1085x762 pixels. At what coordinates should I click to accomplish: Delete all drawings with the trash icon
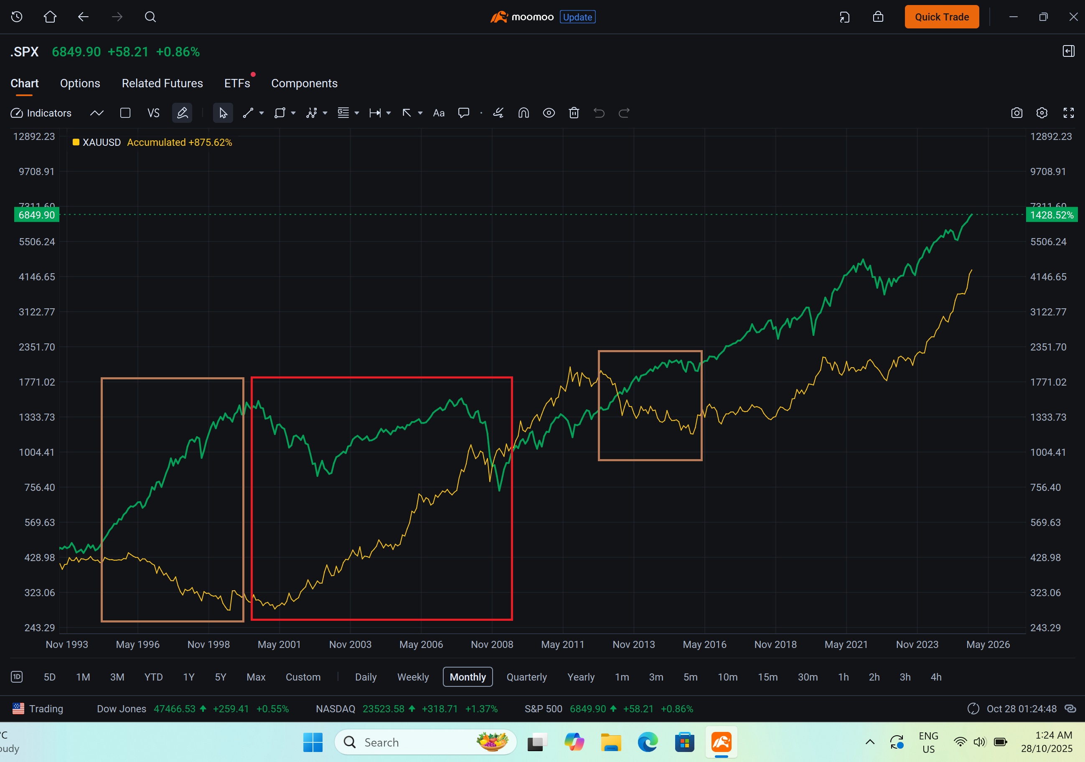tap(574, 113)
